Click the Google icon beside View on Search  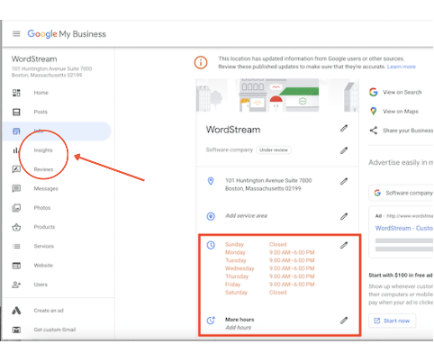(374, 92)
